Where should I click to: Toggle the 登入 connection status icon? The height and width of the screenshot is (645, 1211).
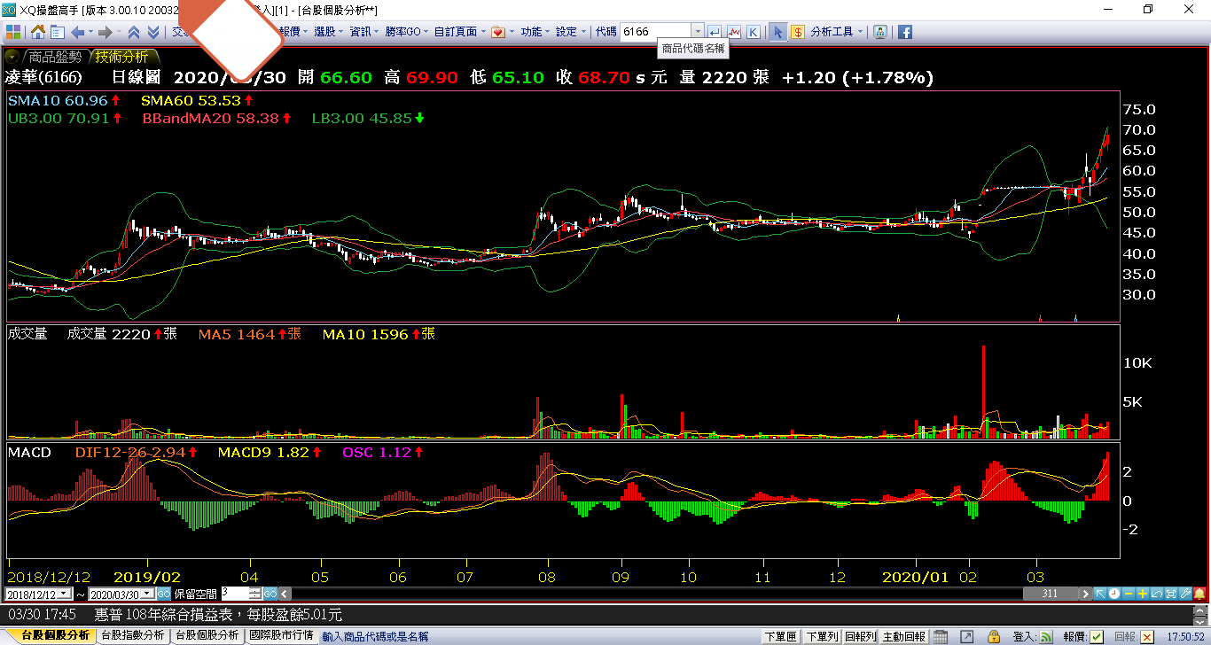pos(1047,636)
